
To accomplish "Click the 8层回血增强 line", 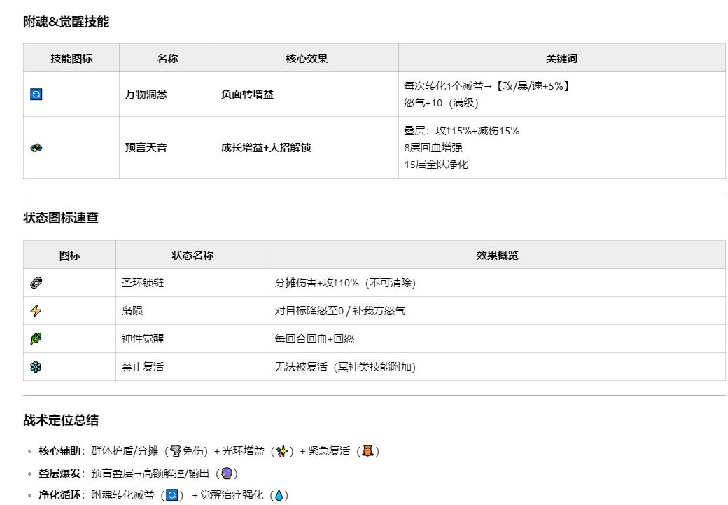I will pyautogui.click(x=433, y=148).
